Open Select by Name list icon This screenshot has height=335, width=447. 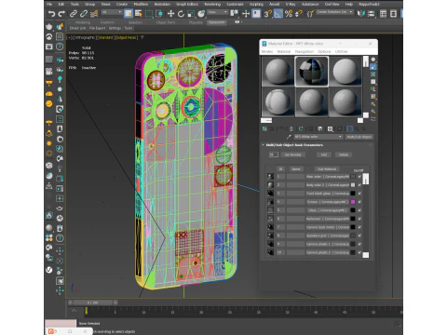139,13
